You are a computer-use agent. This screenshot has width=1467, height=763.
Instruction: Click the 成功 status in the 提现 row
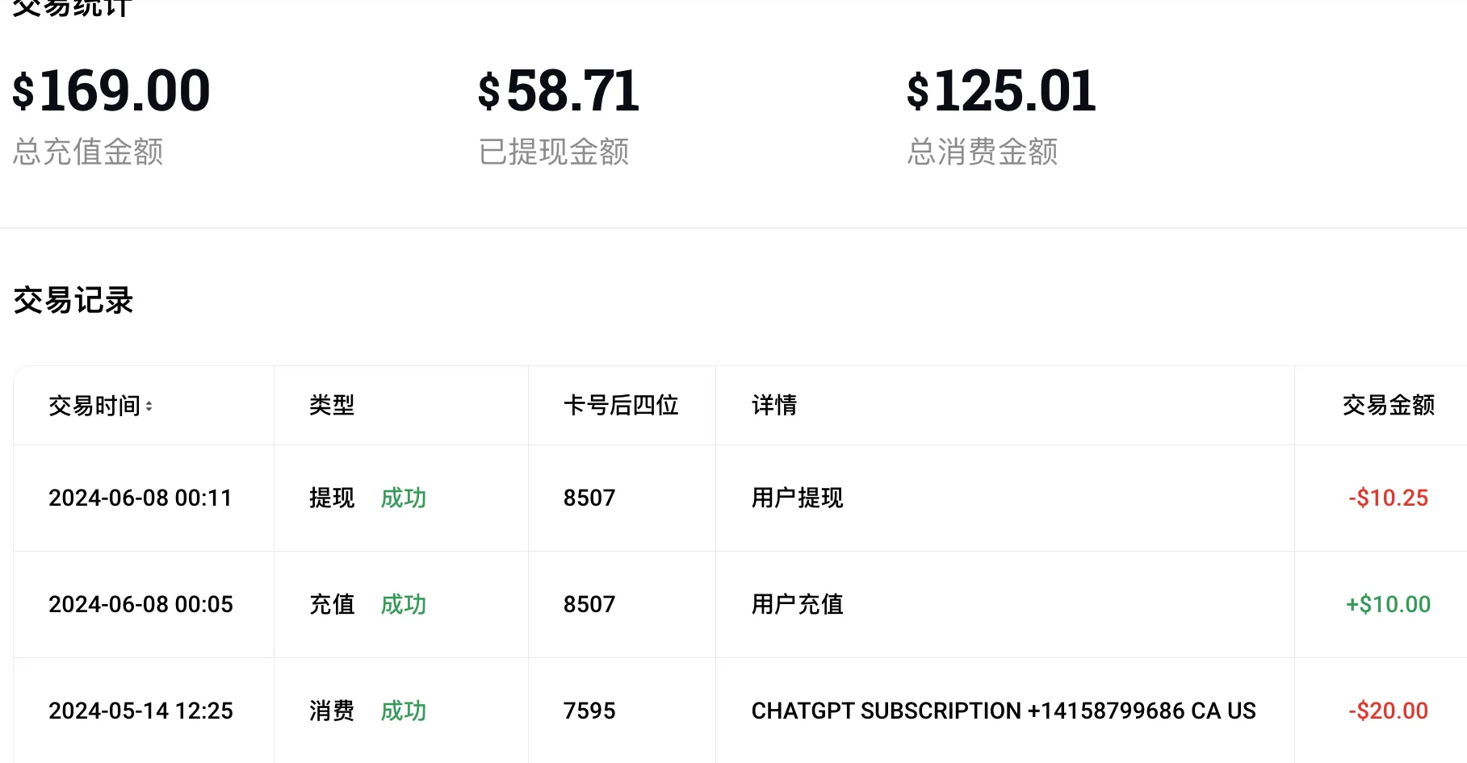click(403, 498)
